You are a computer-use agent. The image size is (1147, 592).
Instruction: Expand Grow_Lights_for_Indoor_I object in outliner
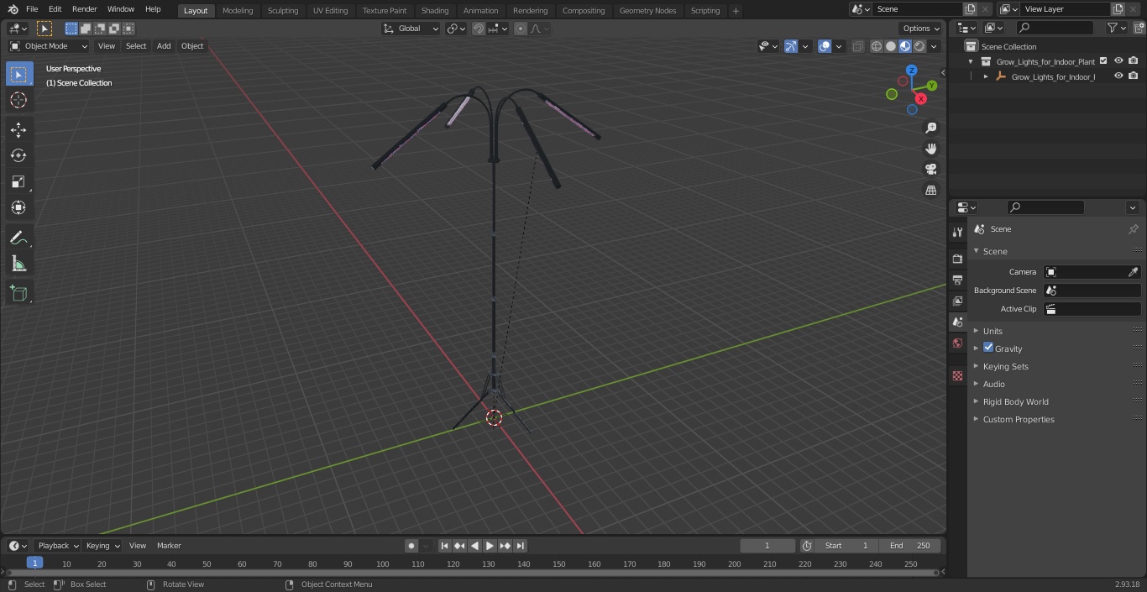coord(986,76)
